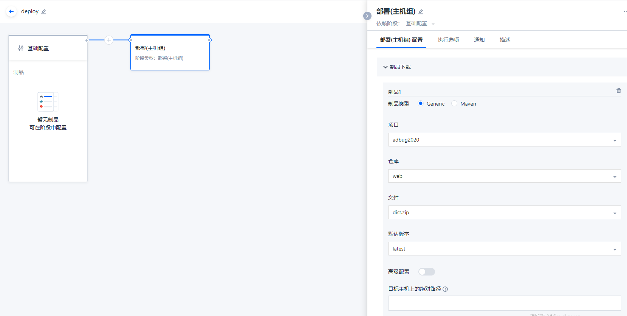Select the Generic radio button
The image size is (627, 316).
point(421,103)
